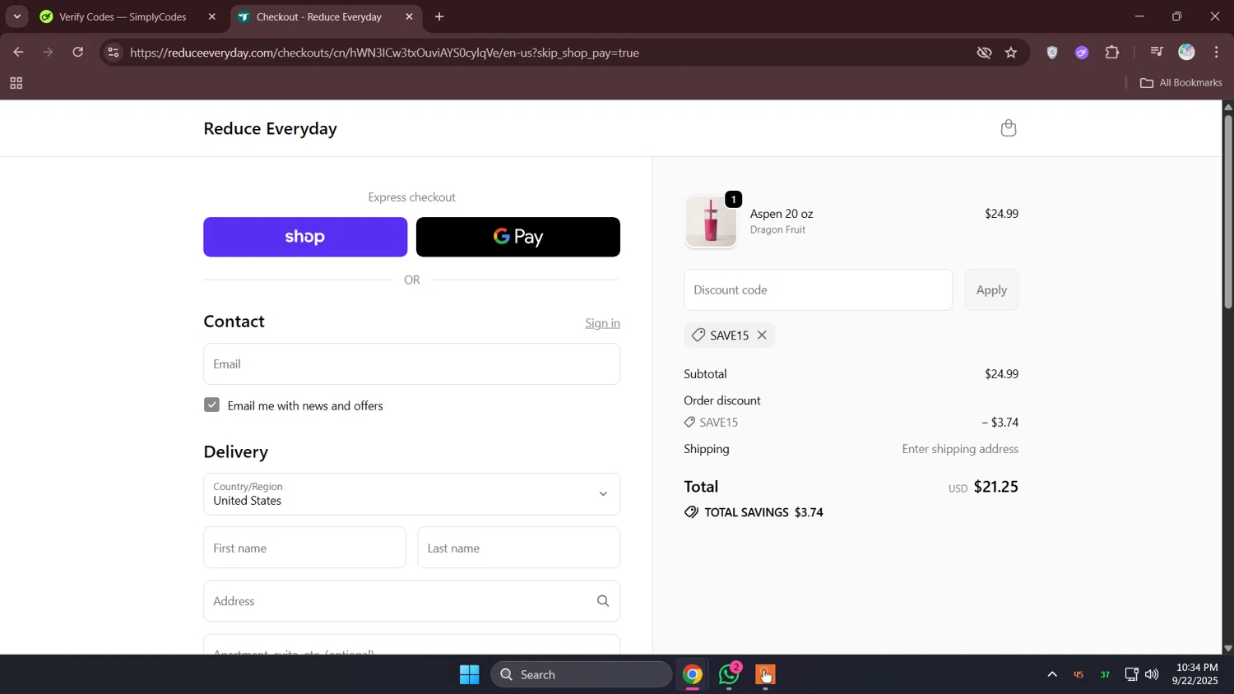Click the vertical page scrollbar

[x=1227, y=214]
